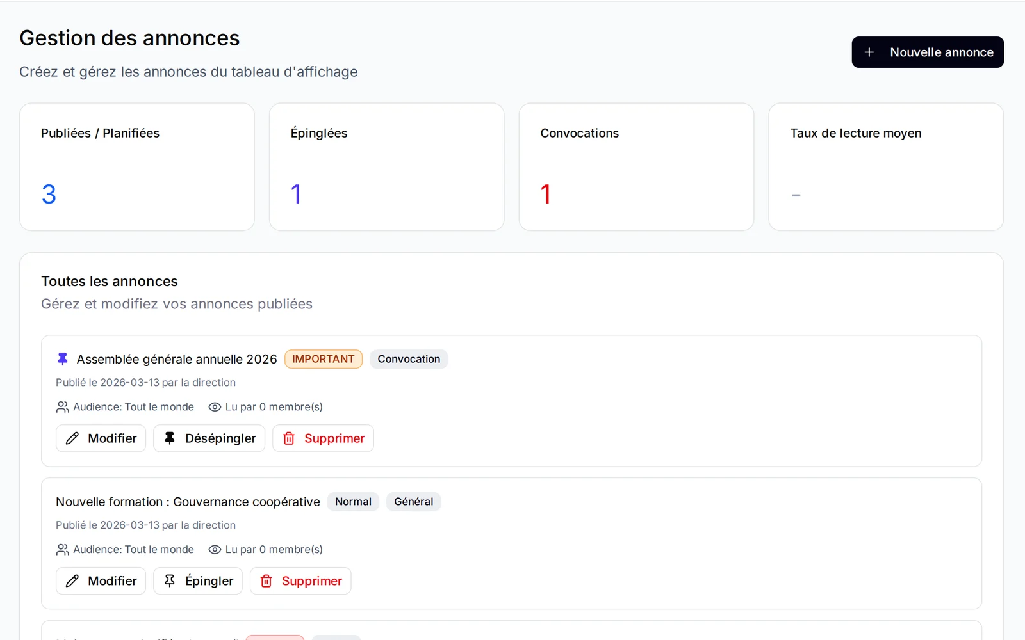The width and height of the screenshot is (1025, 640).
Task: Click 'Audience: Tout le monde' in Gouvernance row
Action: tap(133, 550)
